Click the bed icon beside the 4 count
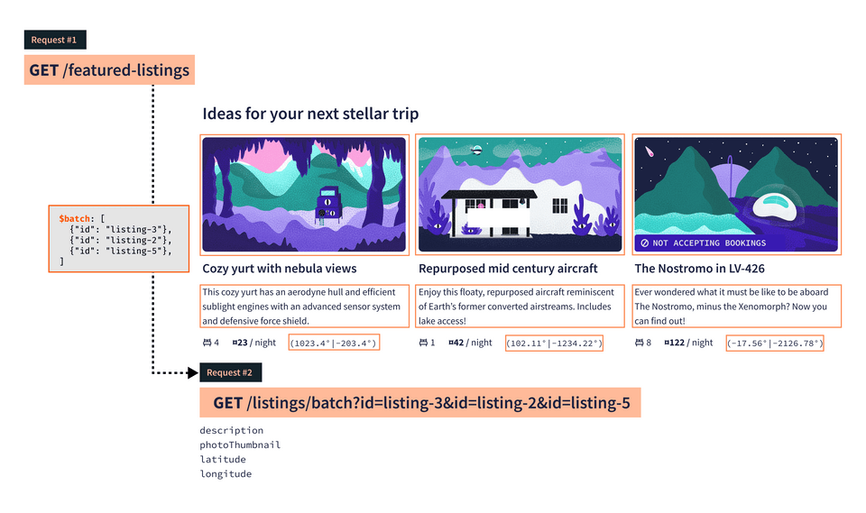The image size is (866, 513). (x=207, y=343)
